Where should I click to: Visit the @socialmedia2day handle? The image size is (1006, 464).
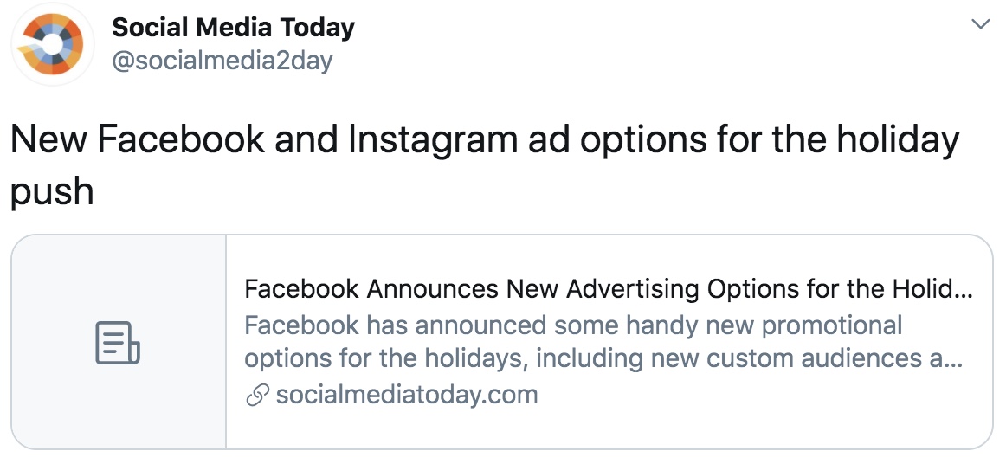pos(222,61)
